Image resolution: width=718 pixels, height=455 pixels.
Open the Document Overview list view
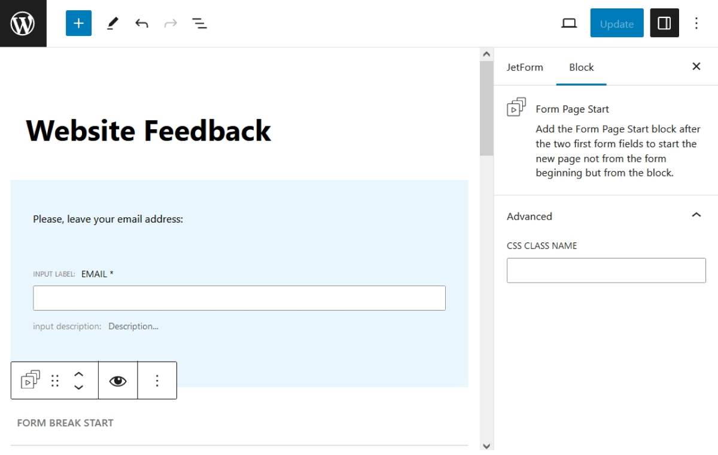199,23
